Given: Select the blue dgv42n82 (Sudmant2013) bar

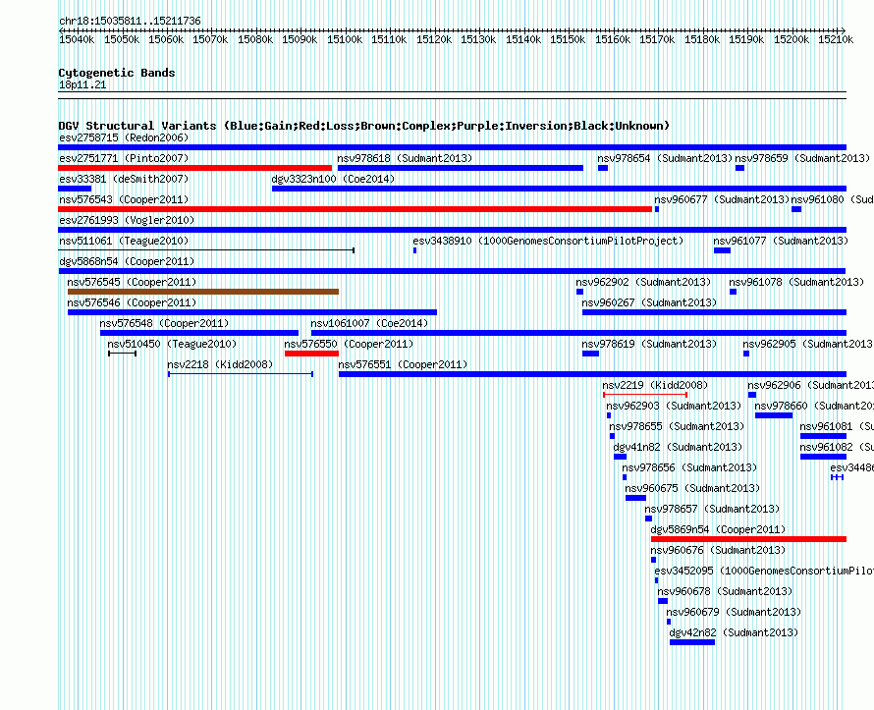Looking at the screenshot, I should coord(692,642).
